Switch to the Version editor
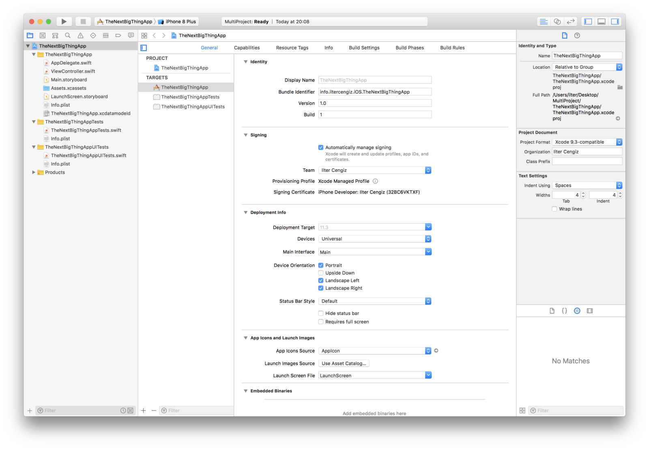The image size is (649, 450). pos(571,22)
